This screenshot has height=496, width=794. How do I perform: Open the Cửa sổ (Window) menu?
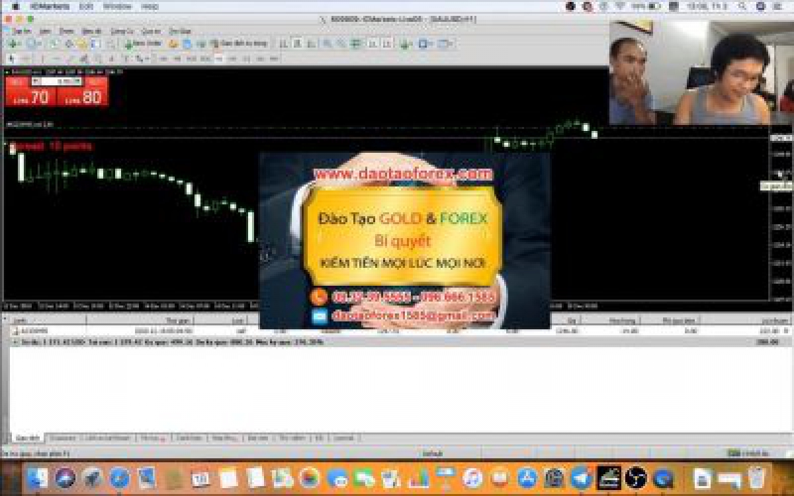coord(151,31)
